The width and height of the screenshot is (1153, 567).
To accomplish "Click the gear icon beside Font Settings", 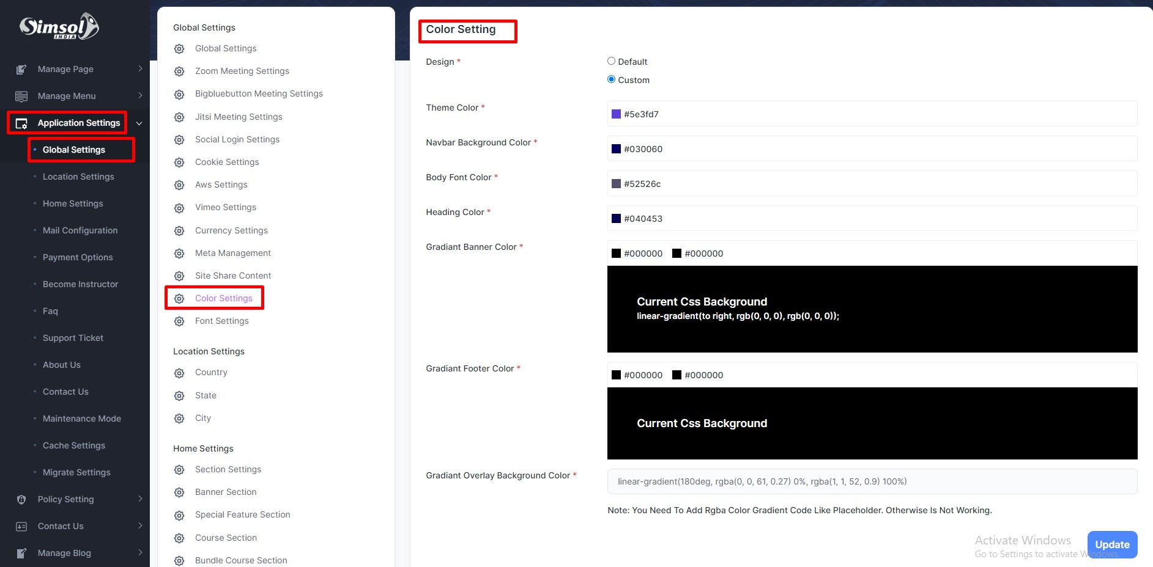I will click(179, 321).
